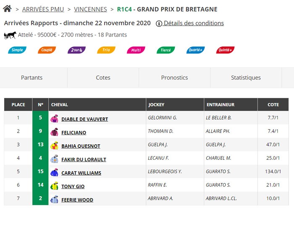
Task: Click the Simple bet type badge
Action: pyautogui.click(x=17, y=50)
